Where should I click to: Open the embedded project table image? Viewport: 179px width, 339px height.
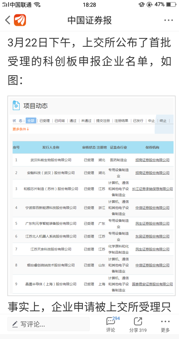[91, 196]
